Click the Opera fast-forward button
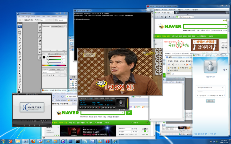Image resolution: width=231 pixels, height=144 pixels. [161, 17]
